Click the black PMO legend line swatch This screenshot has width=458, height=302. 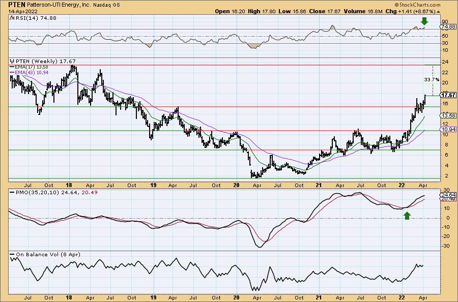(x=12, y=193)
